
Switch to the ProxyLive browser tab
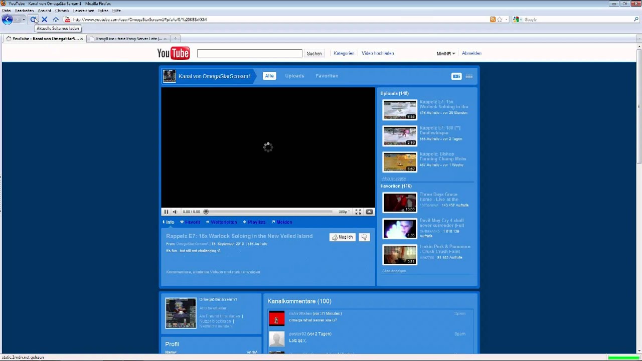click(129, 39)
